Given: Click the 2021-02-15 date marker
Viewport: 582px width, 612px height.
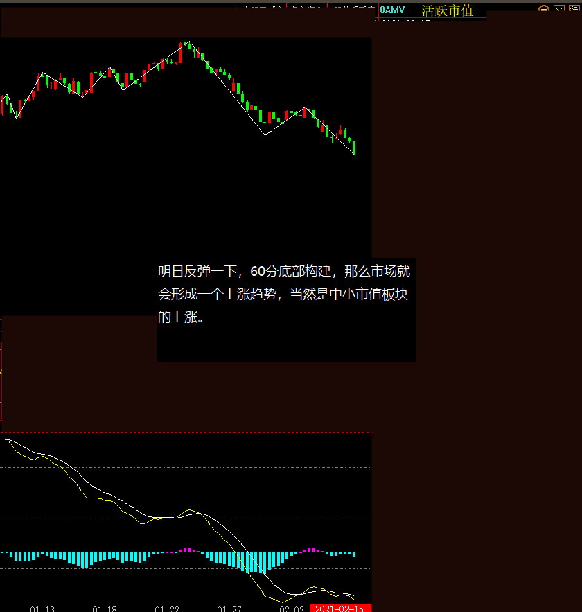Looking at the screenshot, I should [x=341, y=609].
